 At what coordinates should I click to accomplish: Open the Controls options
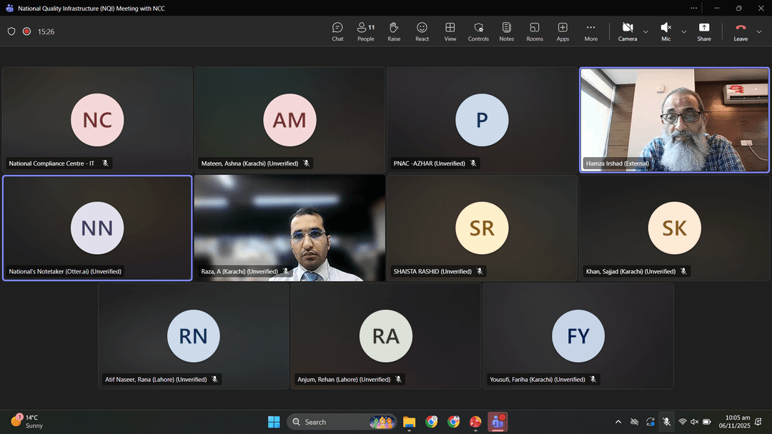point(478,31)
